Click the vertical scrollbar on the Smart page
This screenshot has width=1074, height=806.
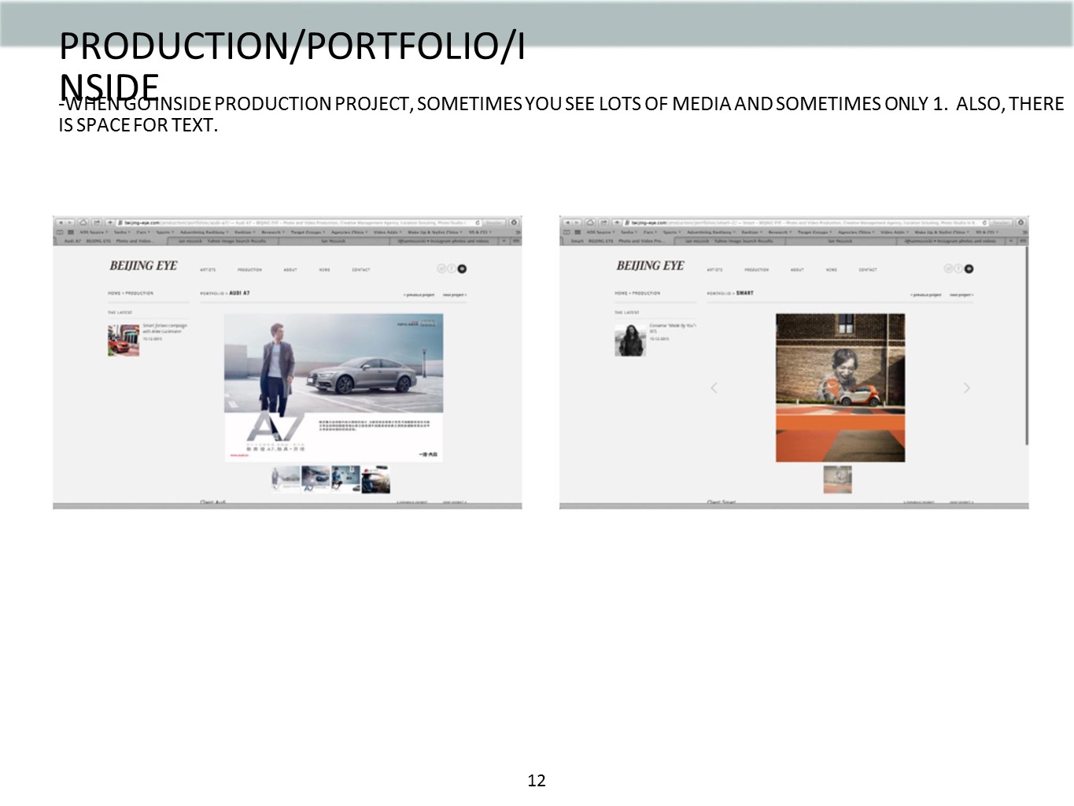point(1026,346)
